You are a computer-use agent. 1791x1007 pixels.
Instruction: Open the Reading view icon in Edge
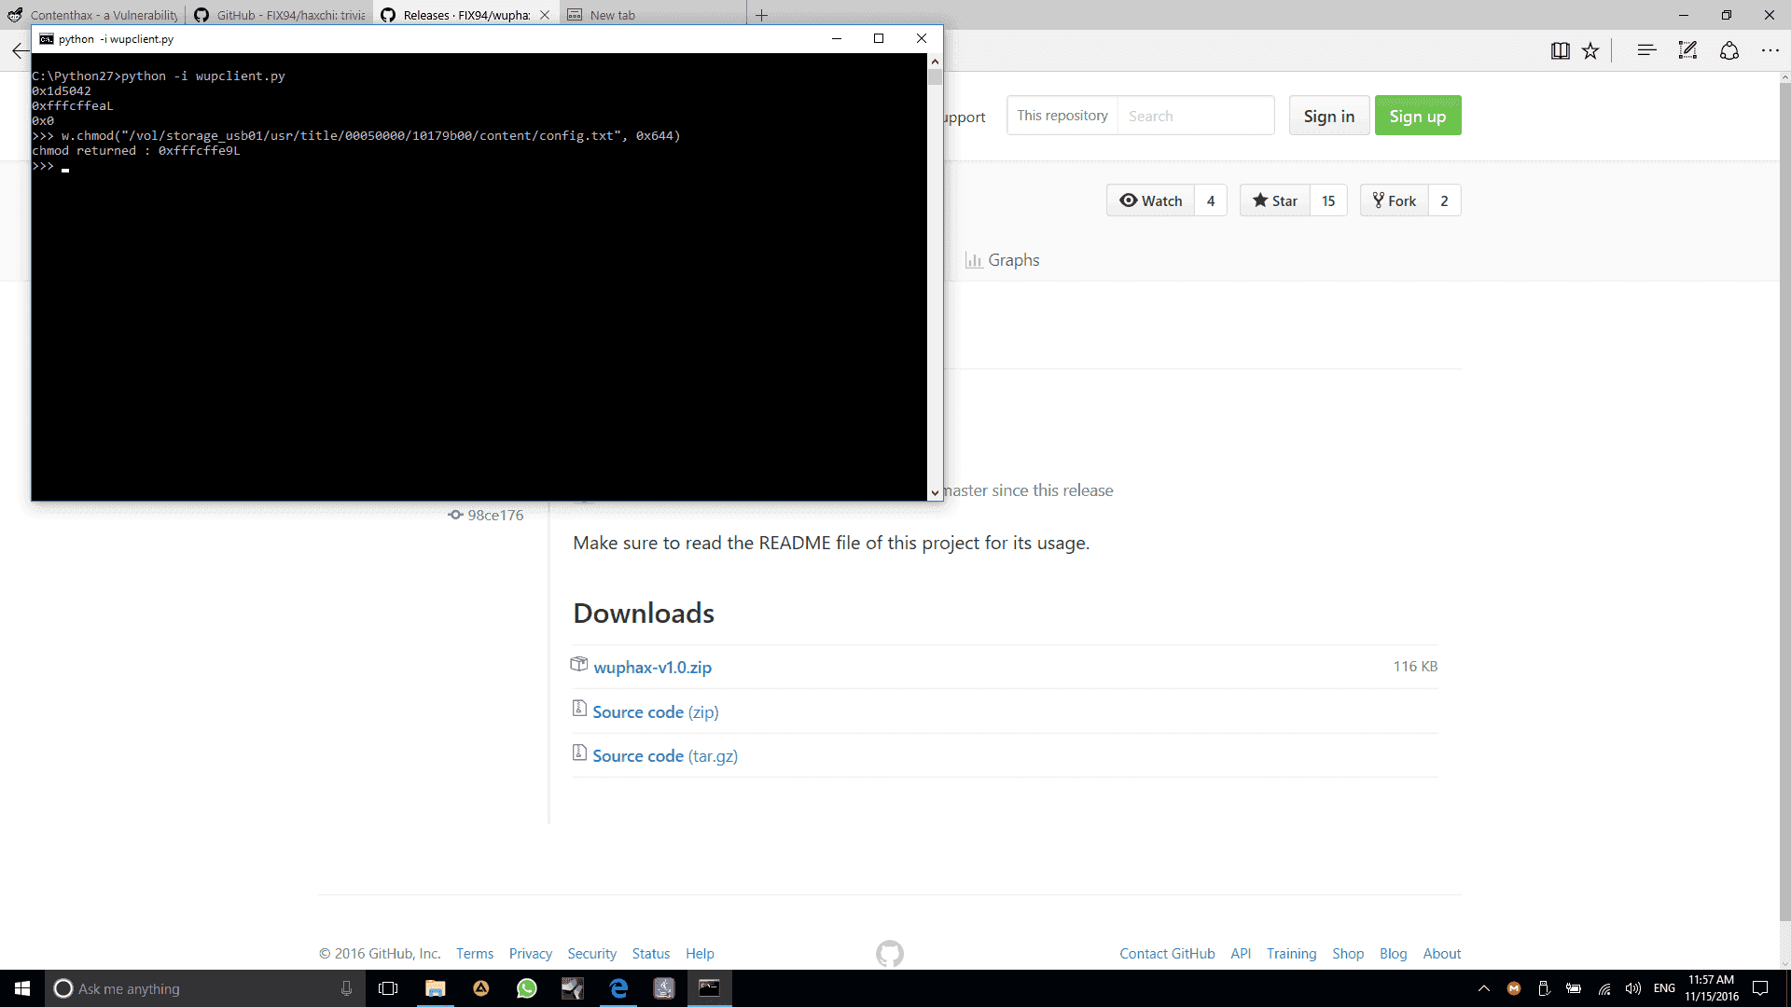[x=1560, y=51]
